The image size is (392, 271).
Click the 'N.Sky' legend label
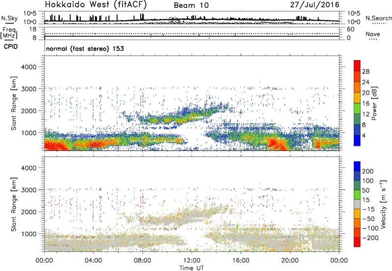point(9,18)
